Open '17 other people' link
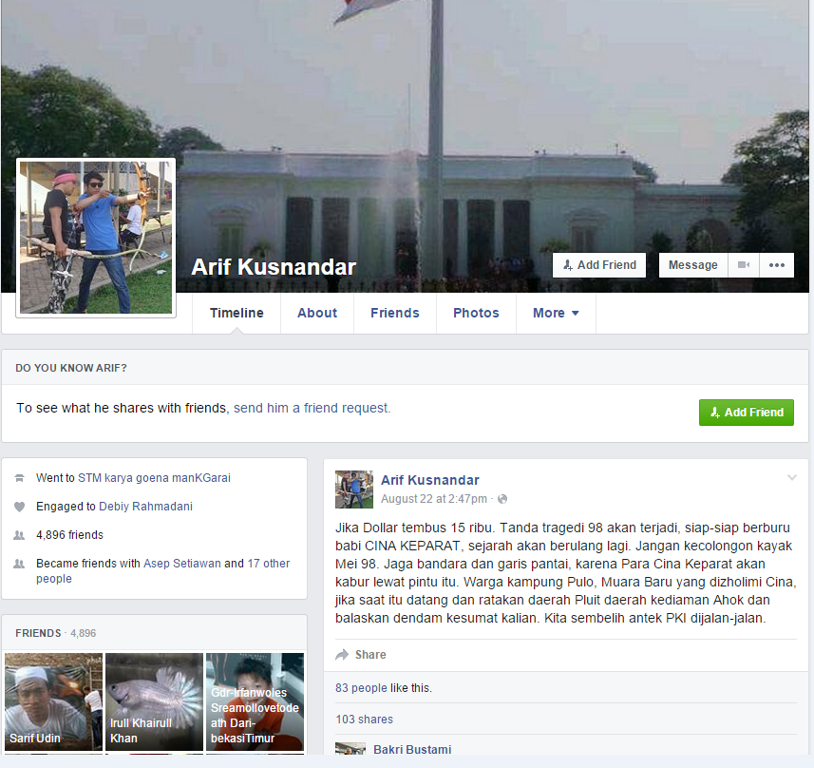Screen dimensions: 814x768 pos(269,564)
